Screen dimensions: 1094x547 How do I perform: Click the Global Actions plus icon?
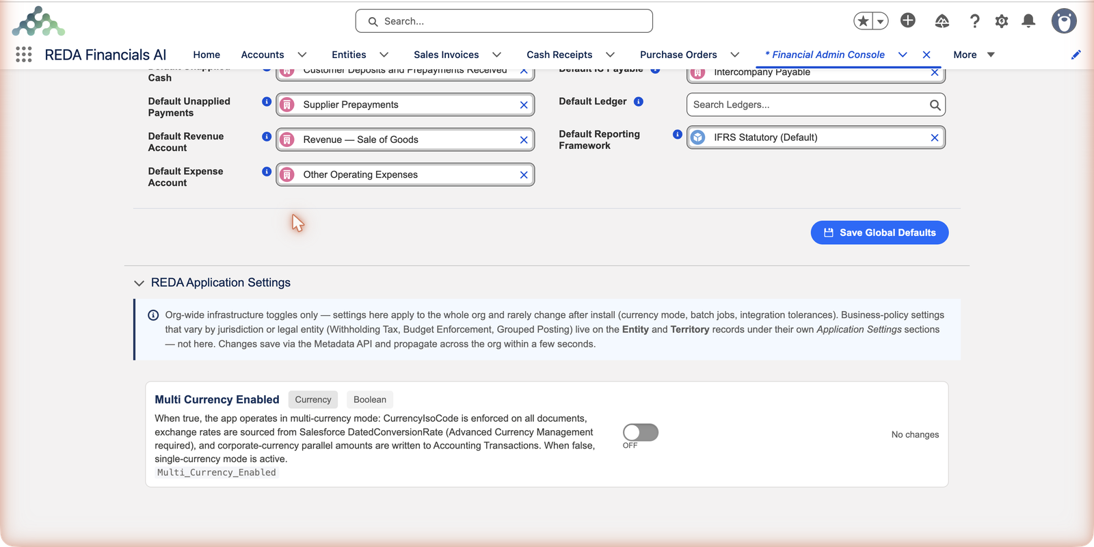908,21
